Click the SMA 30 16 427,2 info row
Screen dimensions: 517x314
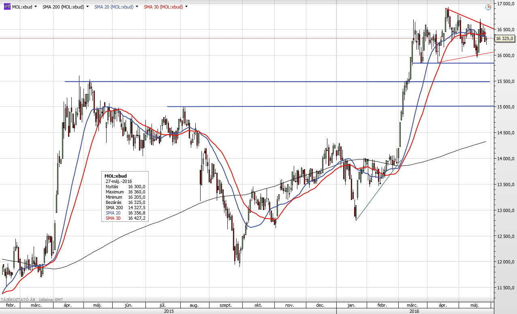(125, 218)
